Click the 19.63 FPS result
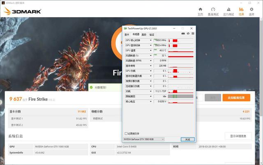 tap(245, 118)
